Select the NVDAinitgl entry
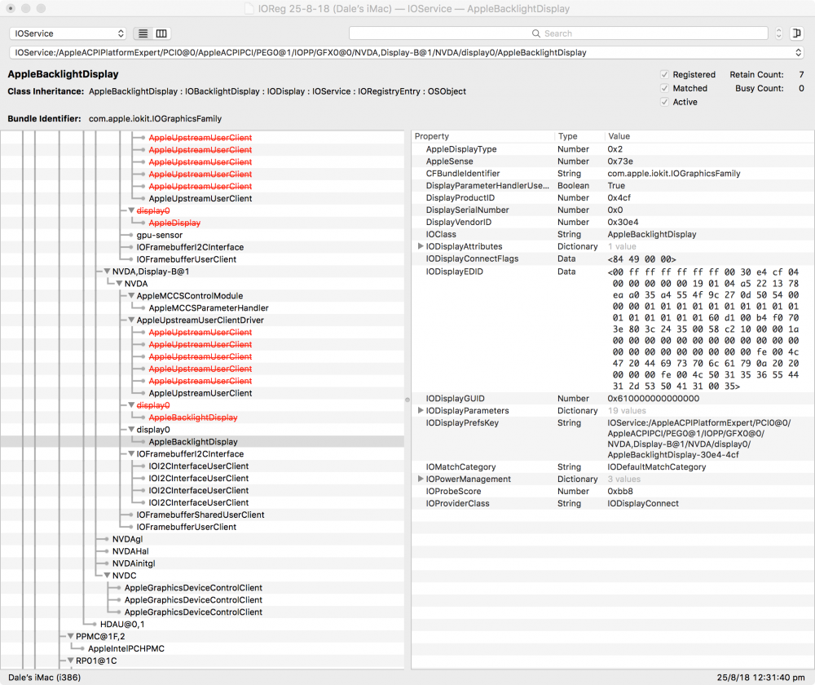The width and height of the screenshot is (815, 685). coord(134,563)
